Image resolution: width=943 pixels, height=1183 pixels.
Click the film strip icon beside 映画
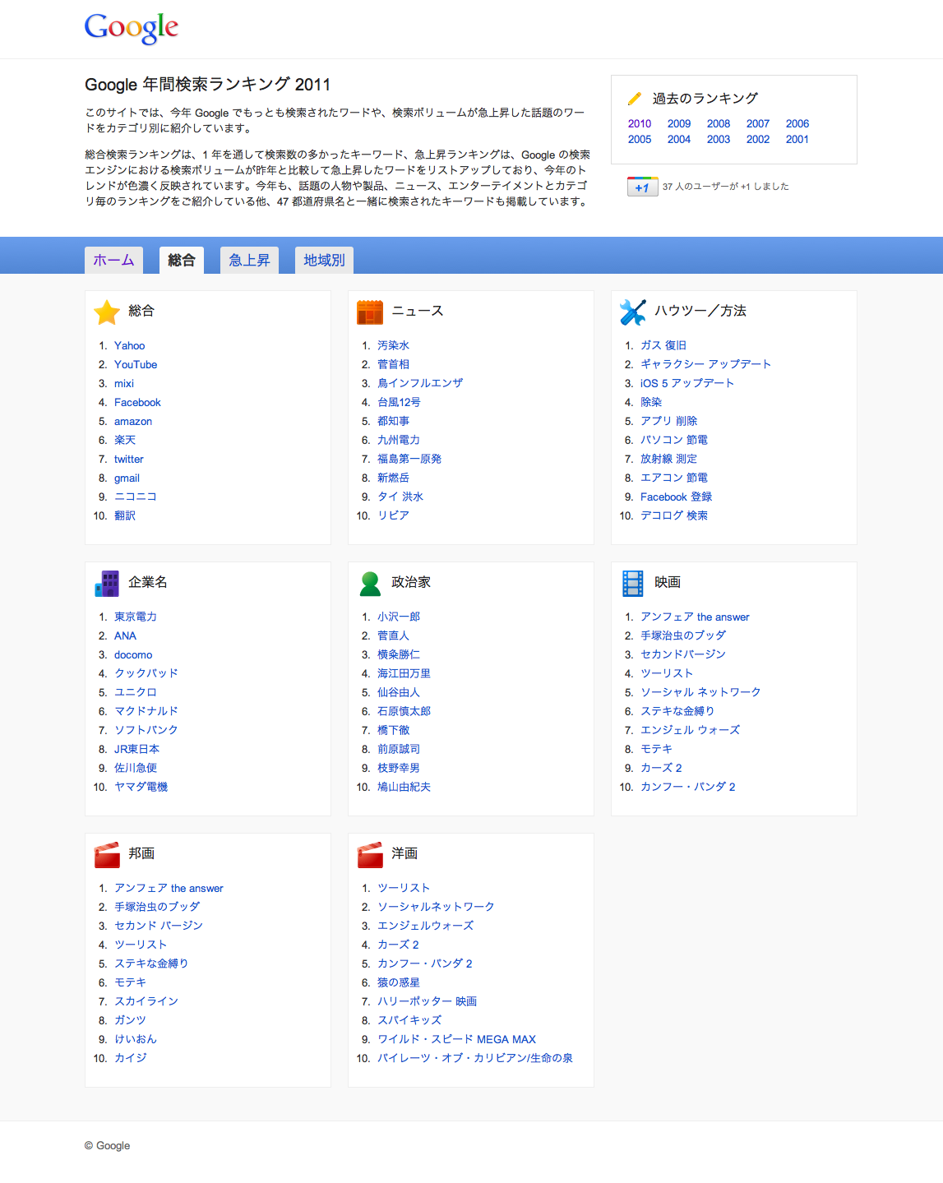633,583
